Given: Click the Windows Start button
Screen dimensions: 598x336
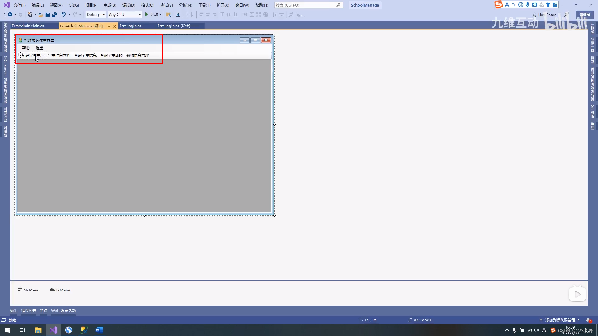Looking at the screenshot, I should (7, 330).
